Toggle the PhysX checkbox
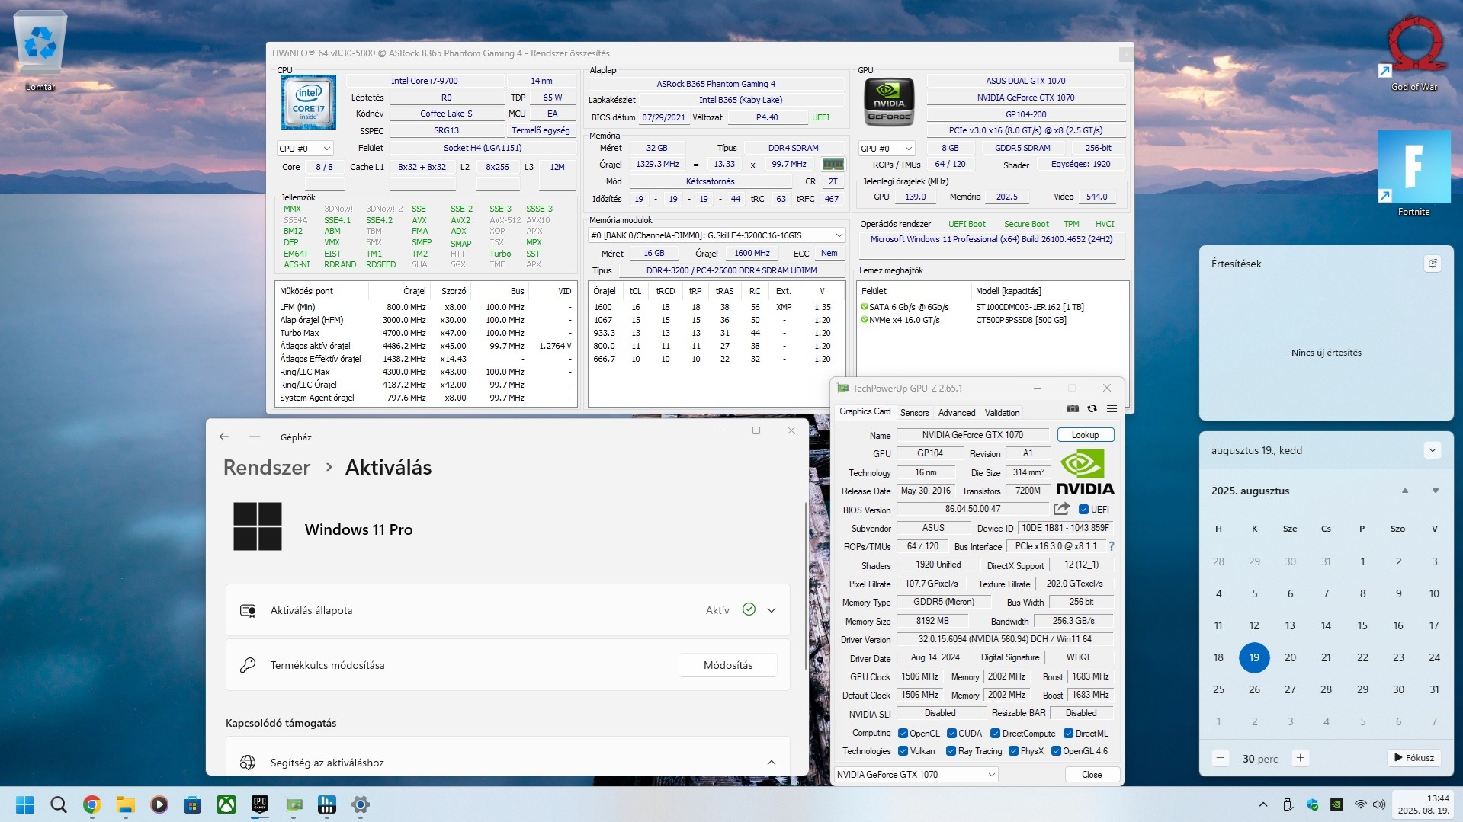Viewport: 1463px width, 822px height. click(1013, 751)
